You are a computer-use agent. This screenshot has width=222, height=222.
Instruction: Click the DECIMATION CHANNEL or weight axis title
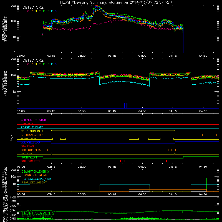click(4, 180)
